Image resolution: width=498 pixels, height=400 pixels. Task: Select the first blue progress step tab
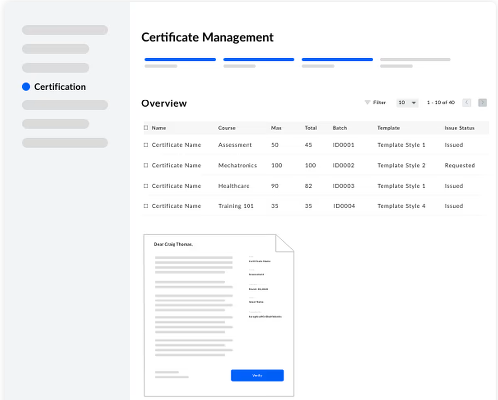click(180, 60)
